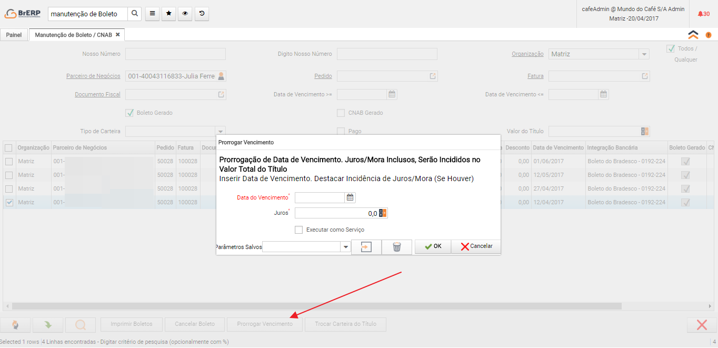
Task: Uncheck the selected fourth Matriz row checkbox
Action: tap(9, 202)
